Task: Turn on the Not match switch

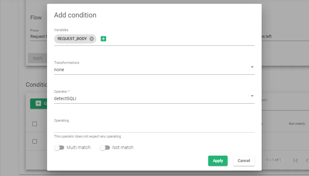Action: (x=105, y=147)
